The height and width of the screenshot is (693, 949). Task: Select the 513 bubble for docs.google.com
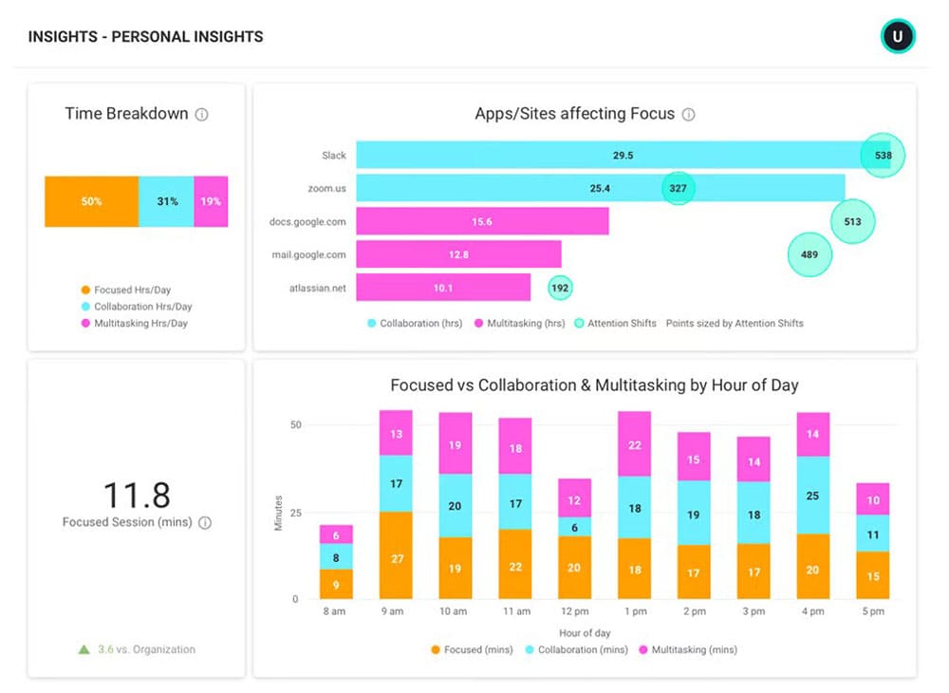[851, 222]
